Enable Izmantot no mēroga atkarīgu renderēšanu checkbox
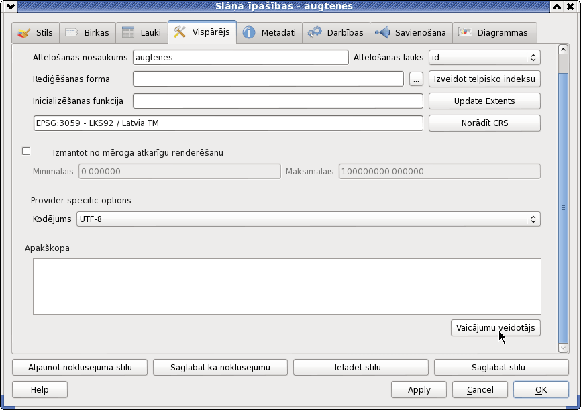Viewport: 581px width, 410px height. [26, 151]
